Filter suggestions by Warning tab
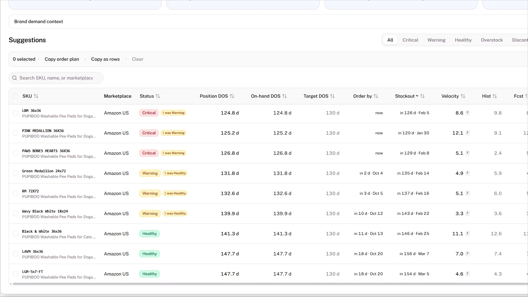This screenshot has height=297, width=528. (436, 40)
